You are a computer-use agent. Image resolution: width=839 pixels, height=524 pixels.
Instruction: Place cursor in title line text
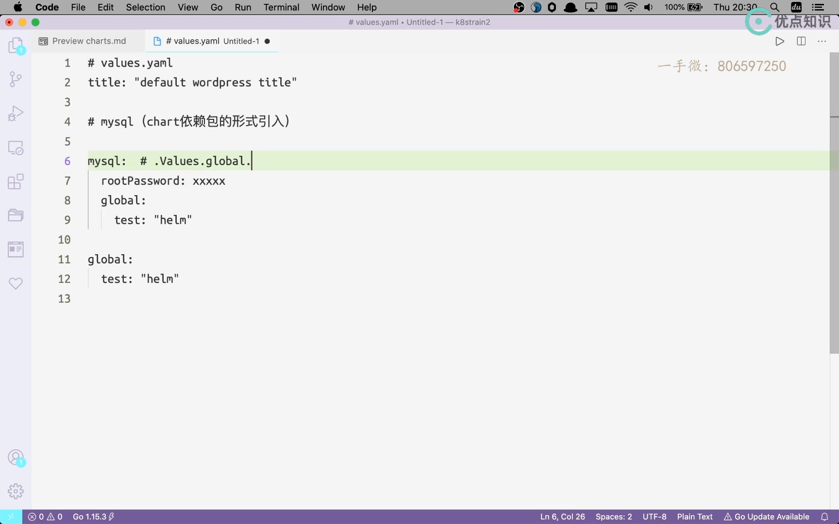tap(192, 82)
